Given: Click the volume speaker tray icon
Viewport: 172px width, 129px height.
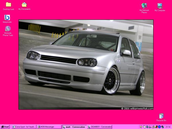Looking at the screenshot, I should pos(141,127).
